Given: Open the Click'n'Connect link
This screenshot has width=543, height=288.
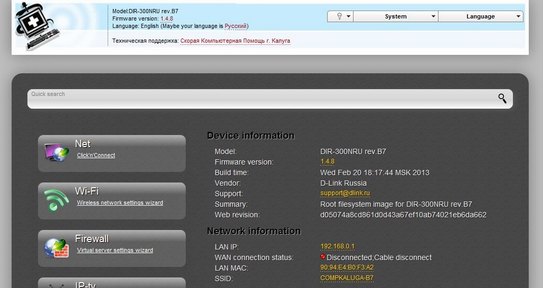Looking at the screenshot, I should pos(96,156).
